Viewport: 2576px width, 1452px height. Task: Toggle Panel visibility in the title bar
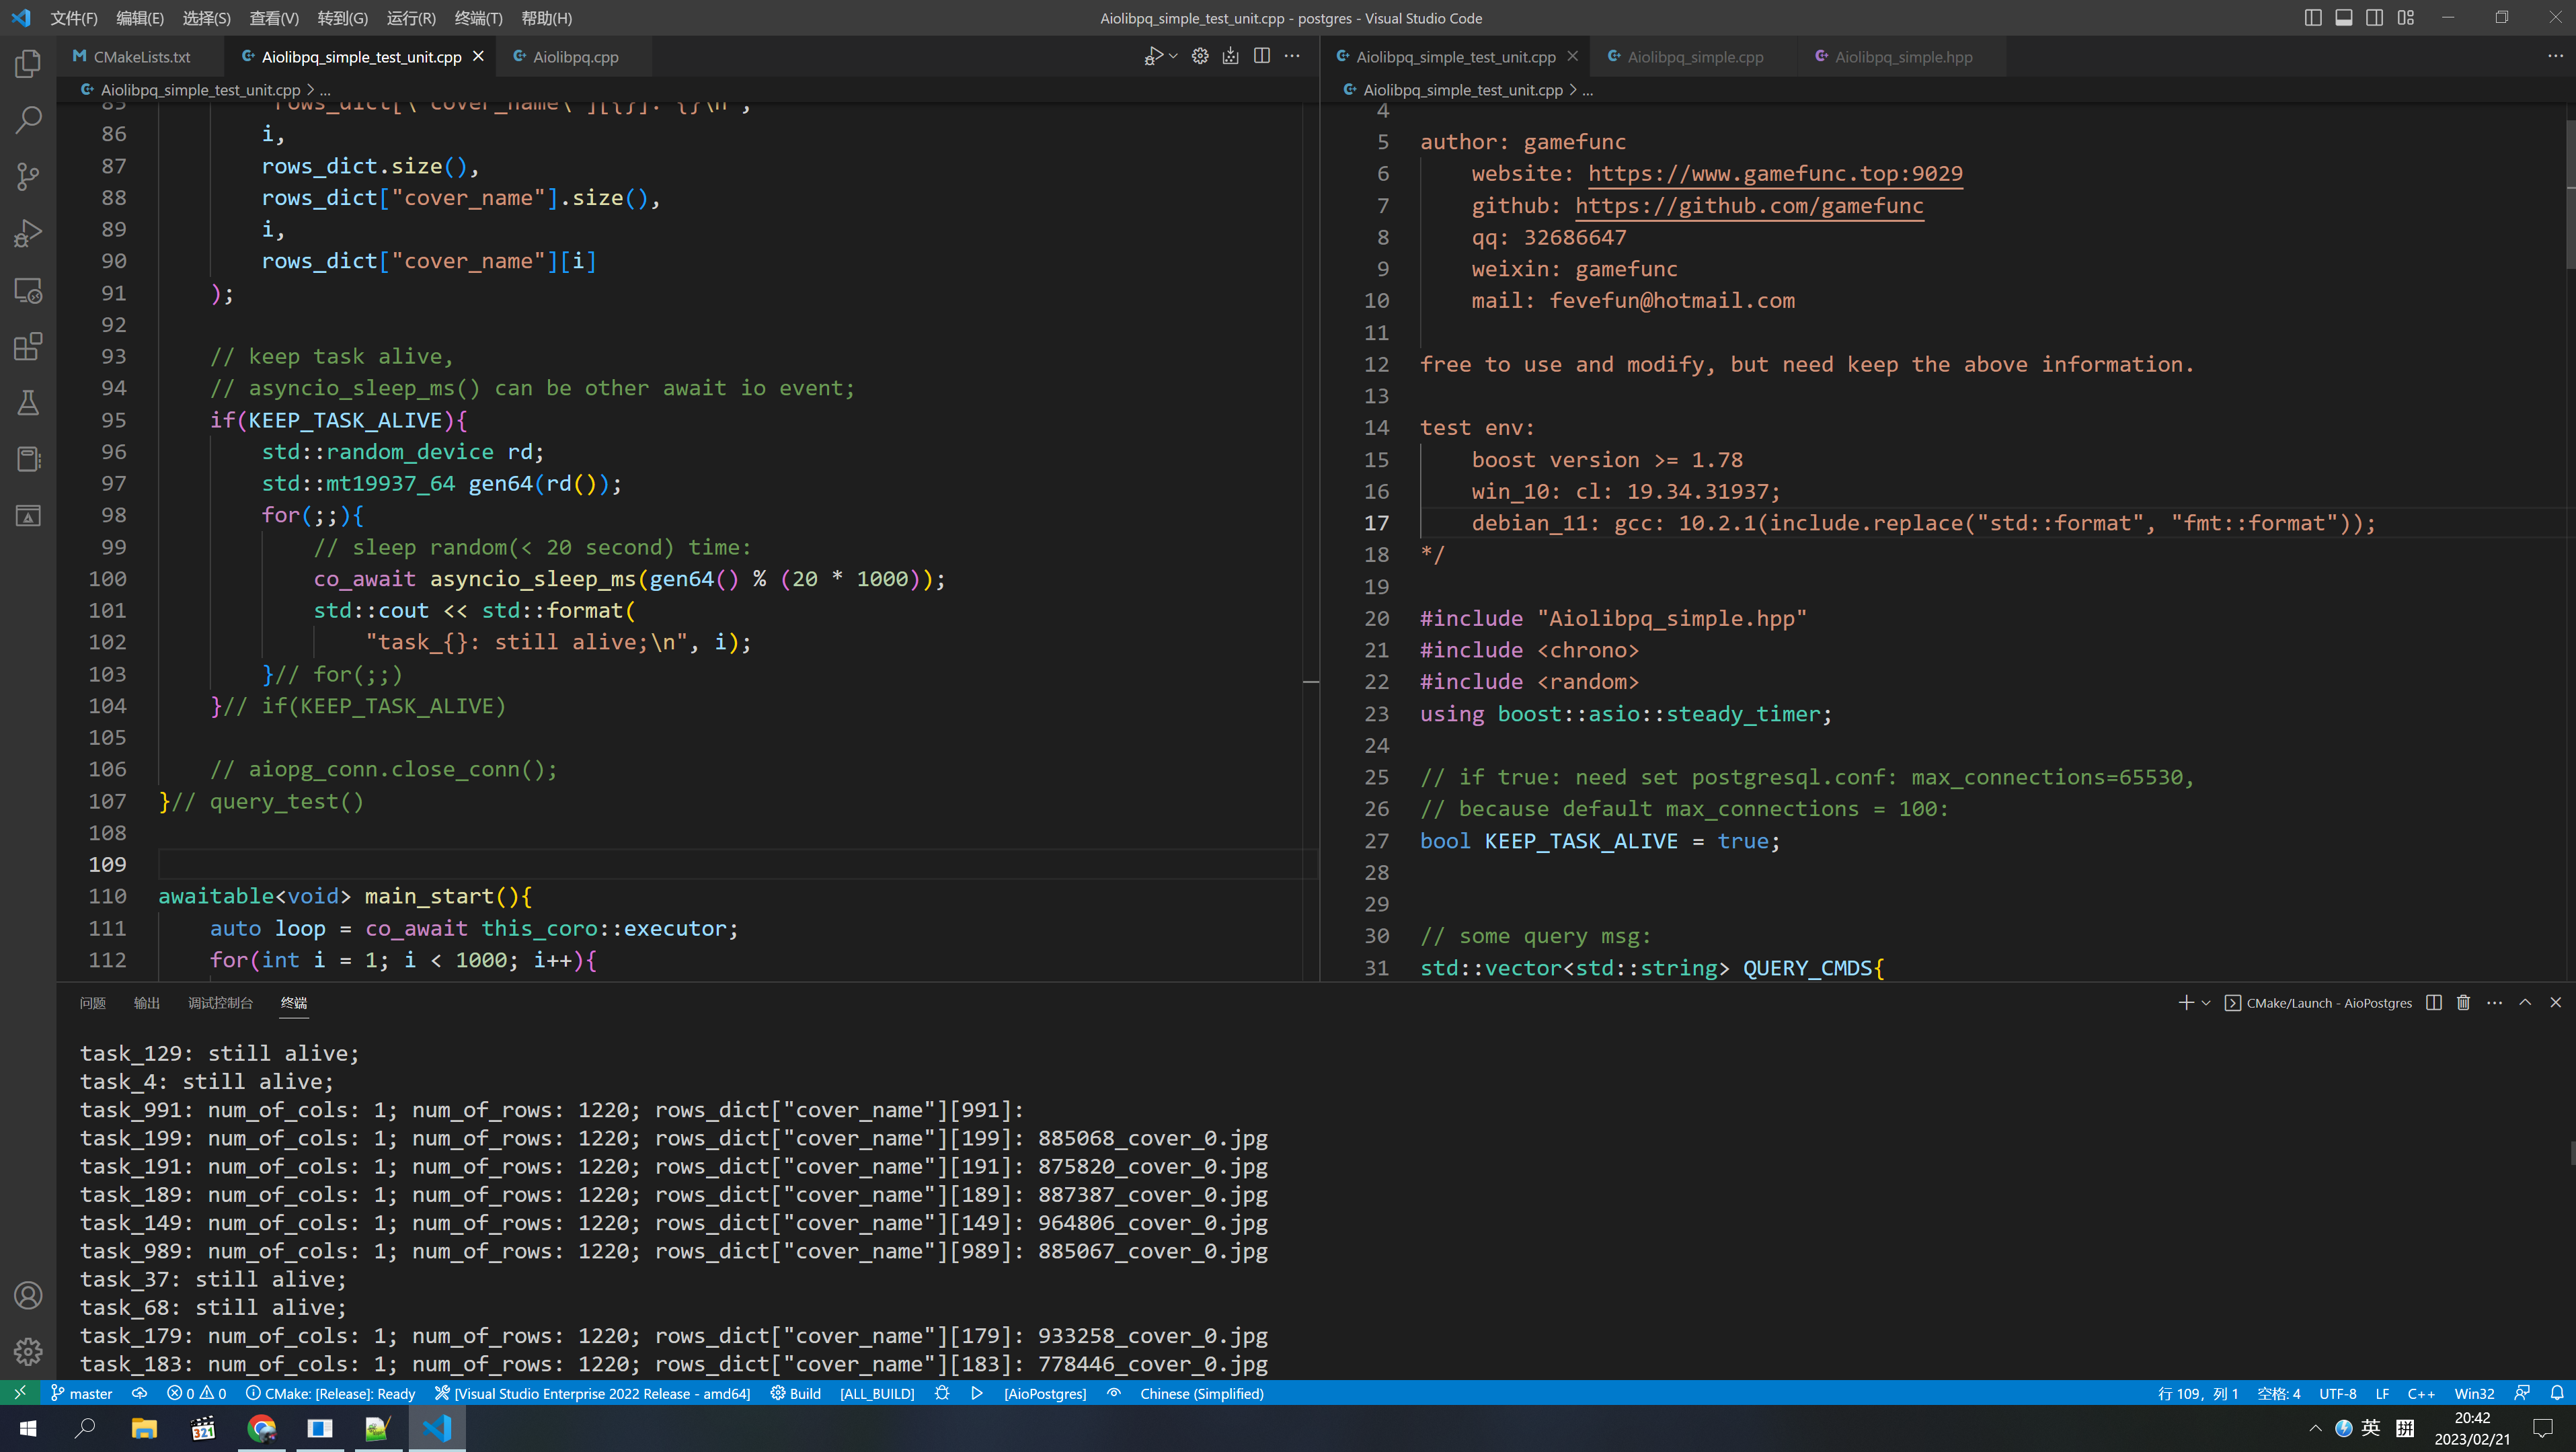(x=2344, y=17)
